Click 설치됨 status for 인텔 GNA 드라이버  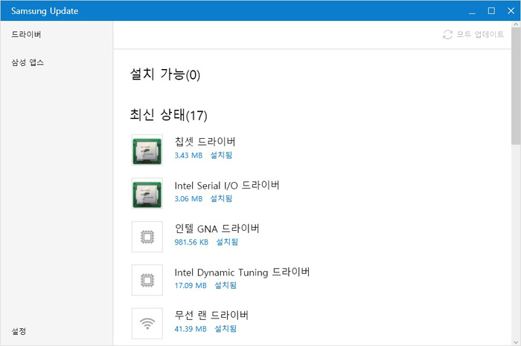coord(227,242)
